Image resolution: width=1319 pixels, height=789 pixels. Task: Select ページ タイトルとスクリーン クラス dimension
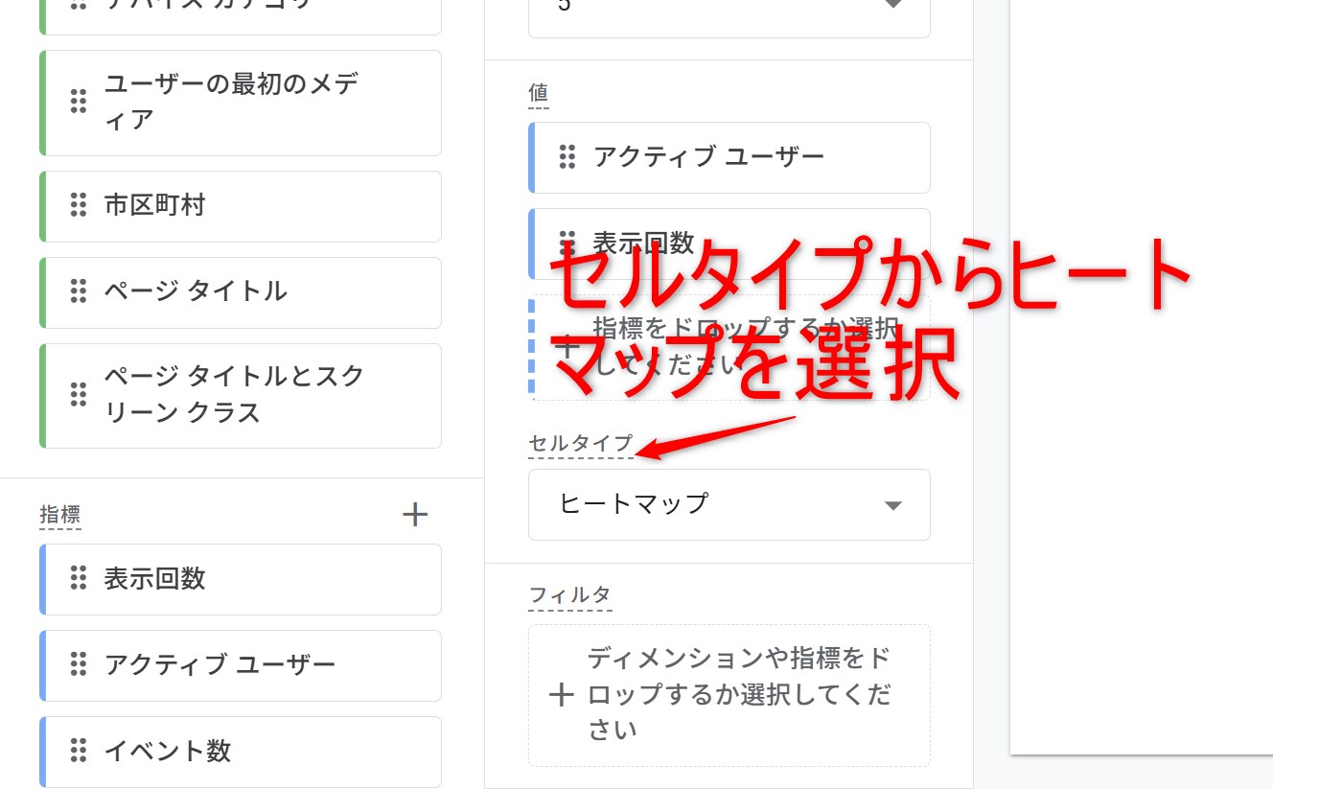pyautogui.click(x=241, y=396)
